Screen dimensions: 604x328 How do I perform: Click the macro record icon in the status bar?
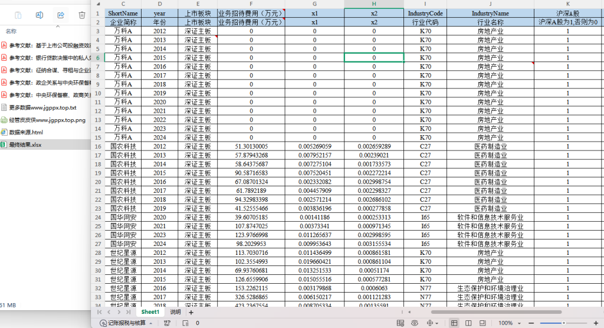pyautogui.click(x=167, y=323)
